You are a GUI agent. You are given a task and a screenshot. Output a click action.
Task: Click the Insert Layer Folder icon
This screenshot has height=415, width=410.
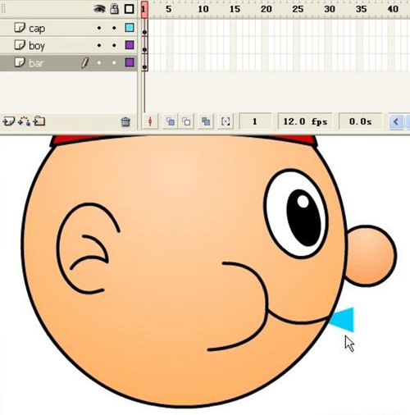tap(39, 121)
